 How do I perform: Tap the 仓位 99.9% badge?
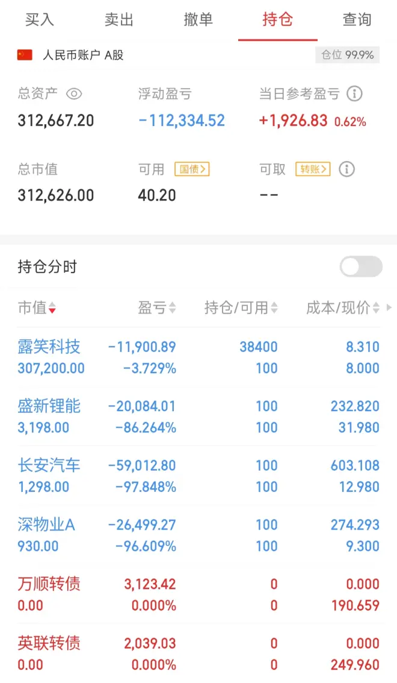[x=347, y=55]
